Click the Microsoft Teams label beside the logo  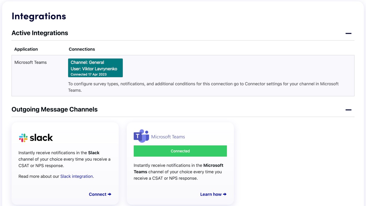pyautogui.click(x=168, y=137)
